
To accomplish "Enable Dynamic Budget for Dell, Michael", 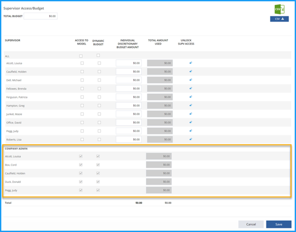I will click(x=99, y=80).
